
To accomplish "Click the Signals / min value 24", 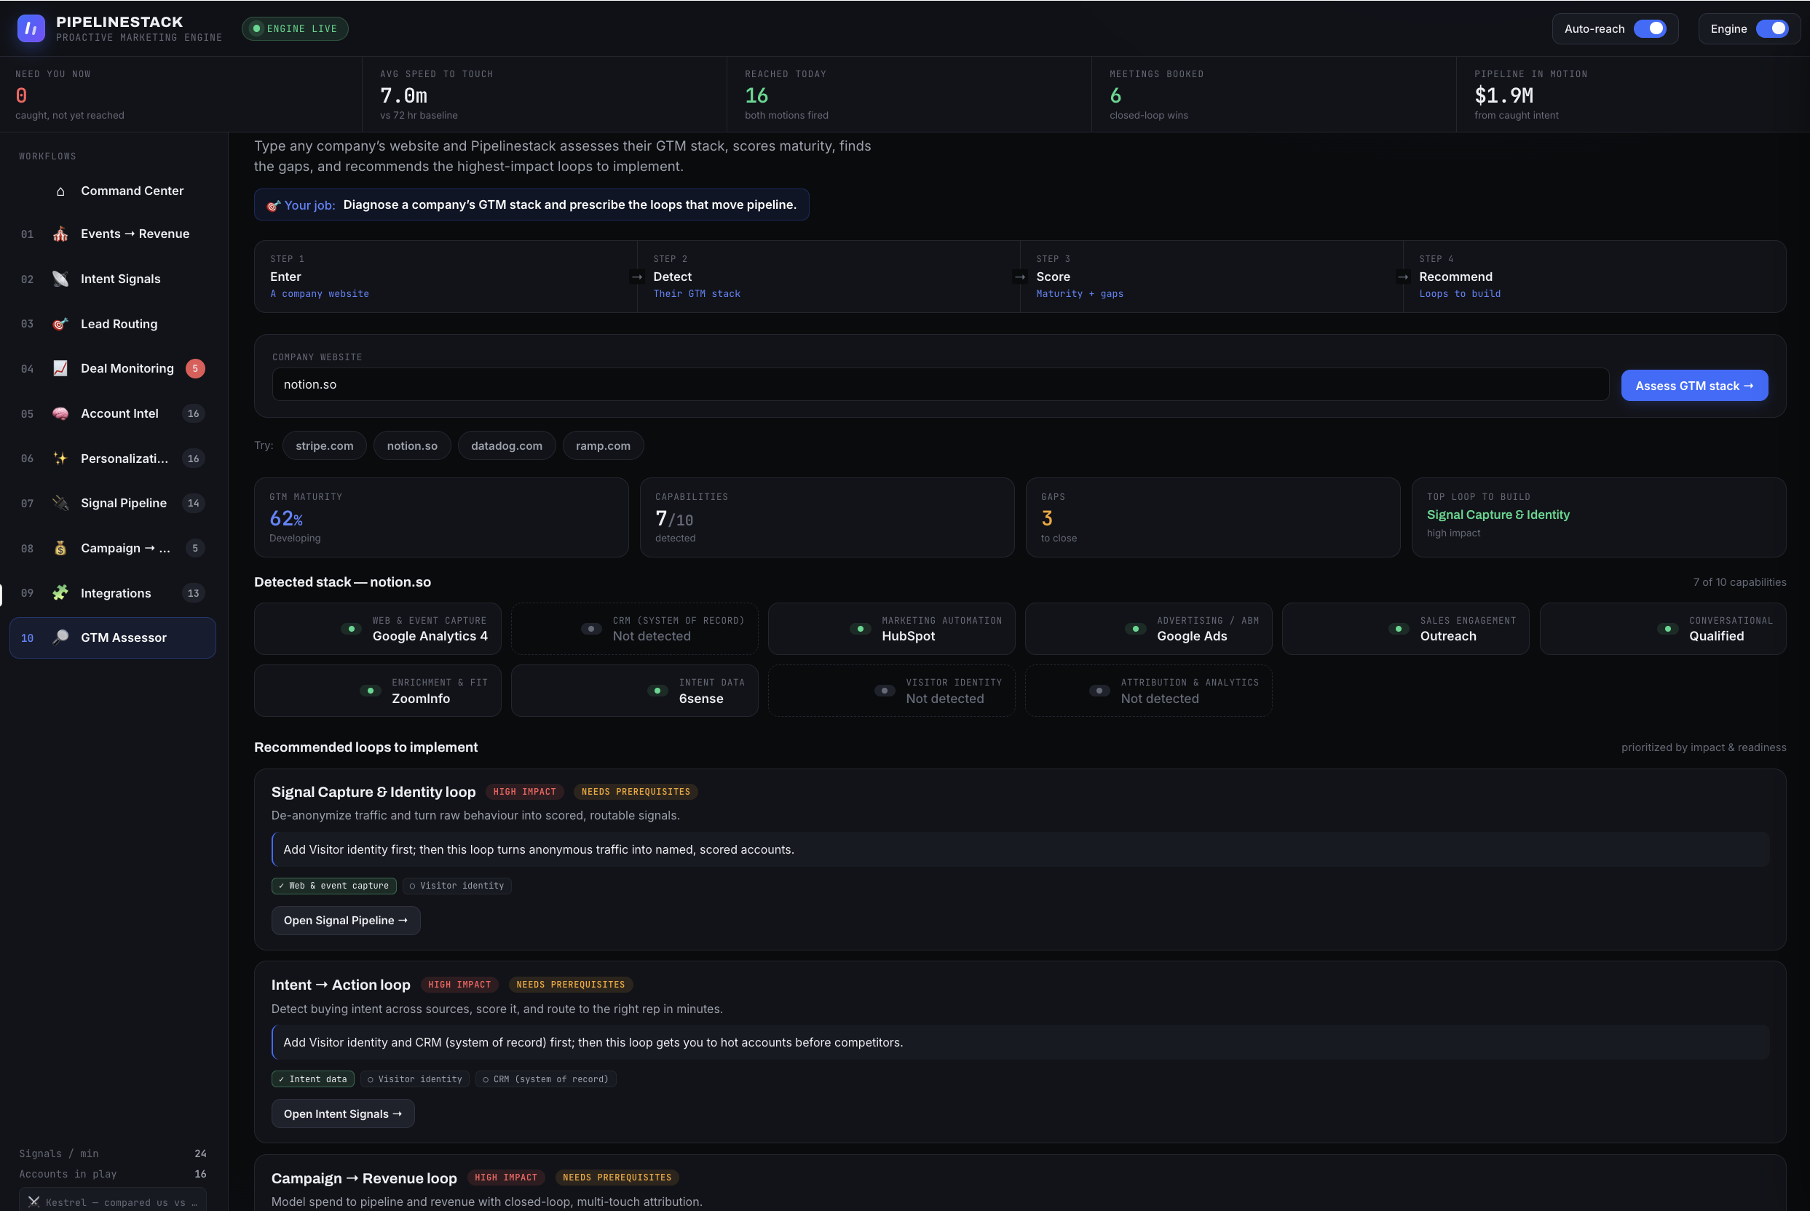I will (200, 1154).
